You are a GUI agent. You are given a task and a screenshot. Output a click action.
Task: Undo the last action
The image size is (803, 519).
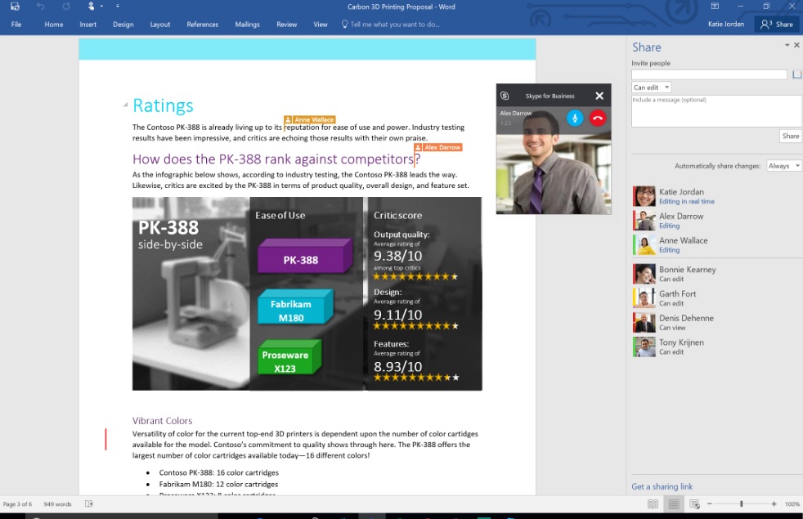40,7
